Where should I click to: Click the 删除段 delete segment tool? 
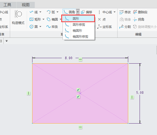coord(140,12)
